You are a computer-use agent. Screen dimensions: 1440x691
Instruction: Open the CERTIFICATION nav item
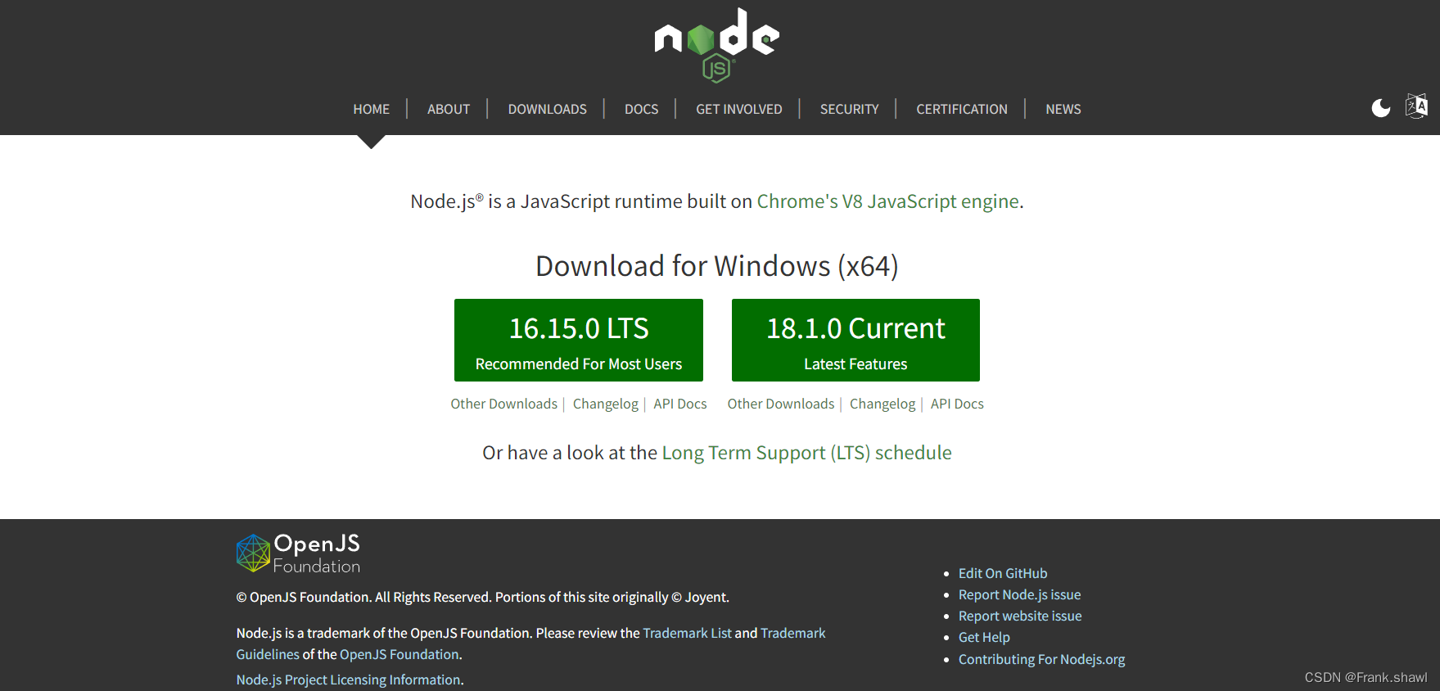pyautogui.click(x=961, y=109)
